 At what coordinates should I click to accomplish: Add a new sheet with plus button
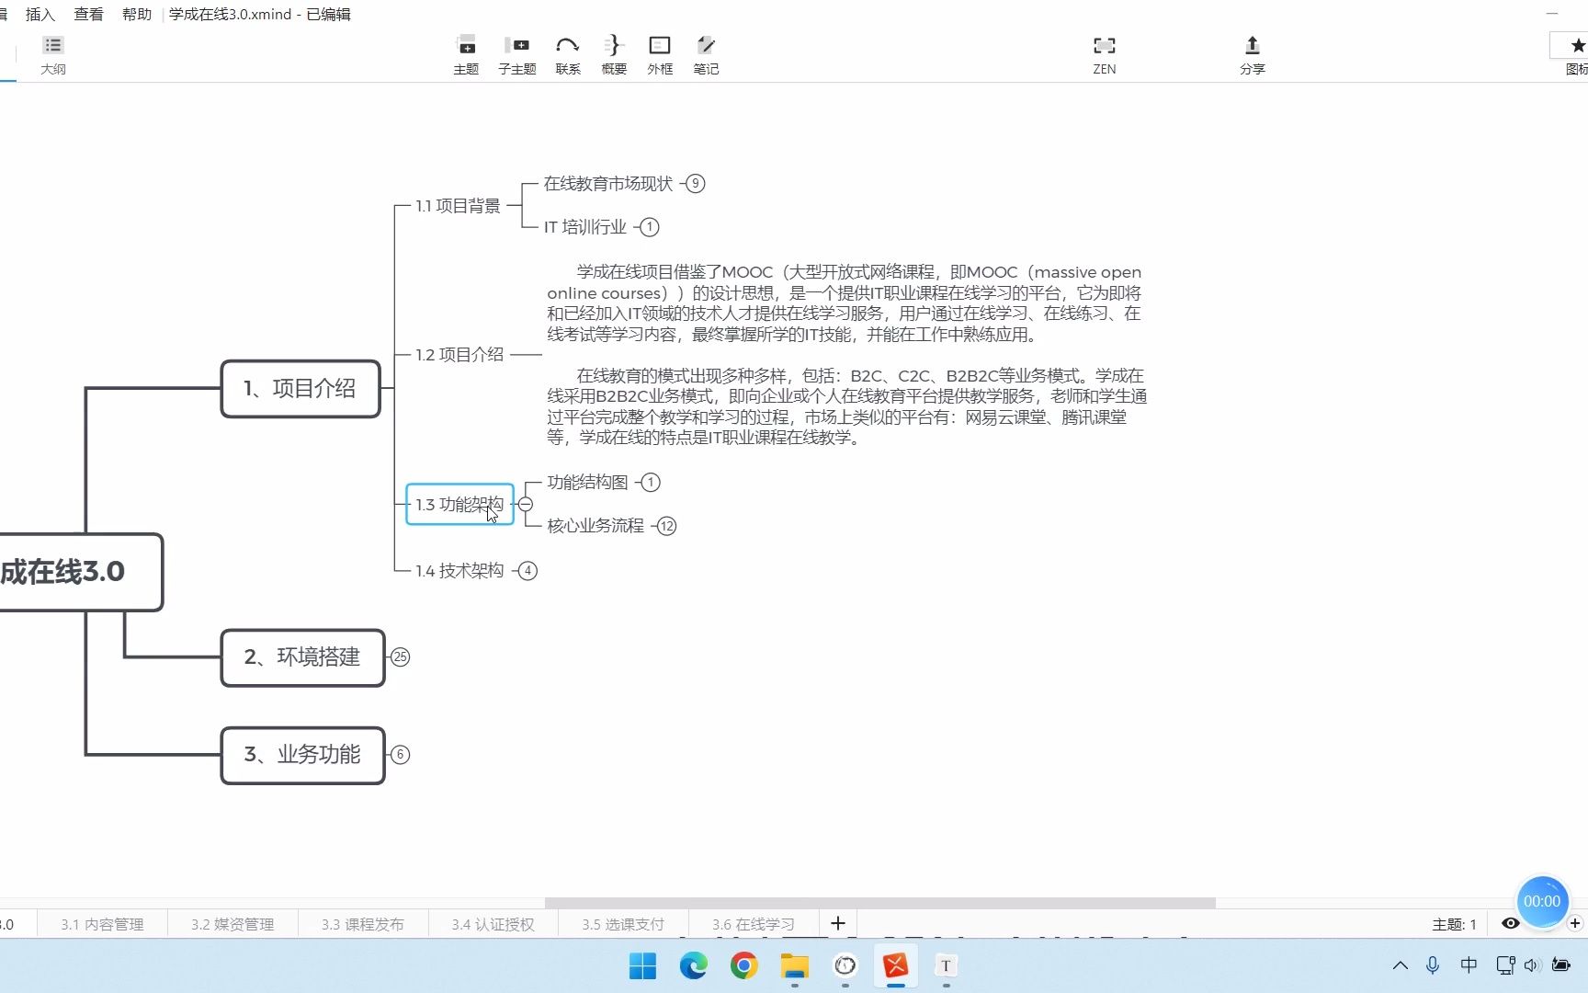838,923
